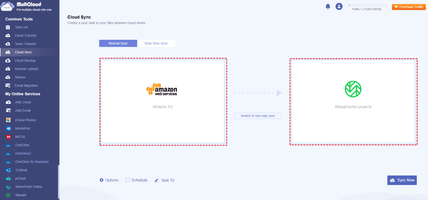Click the Outlook icon
428x200 pixels.
coord(9,170)
